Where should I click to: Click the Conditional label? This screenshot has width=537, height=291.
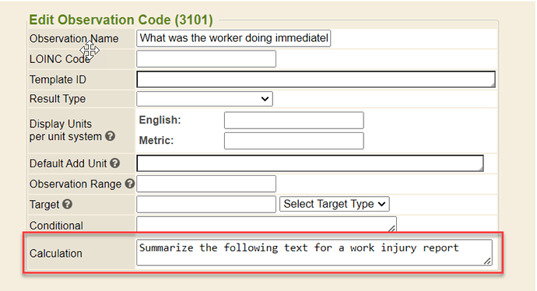click(x=56, y=226)
